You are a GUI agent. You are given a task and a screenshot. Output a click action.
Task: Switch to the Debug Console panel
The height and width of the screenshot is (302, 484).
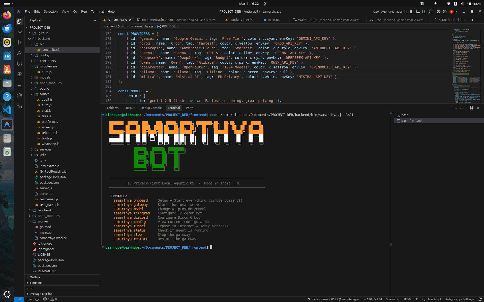(x=151, y=108)
